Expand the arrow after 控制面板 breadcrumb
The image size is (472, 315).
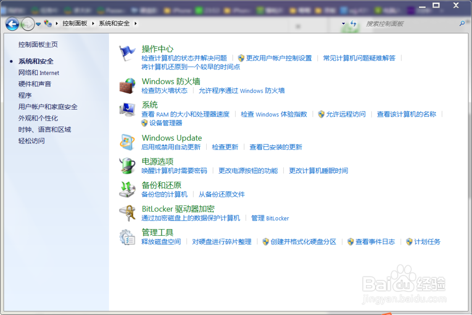(x=93, y=24)
